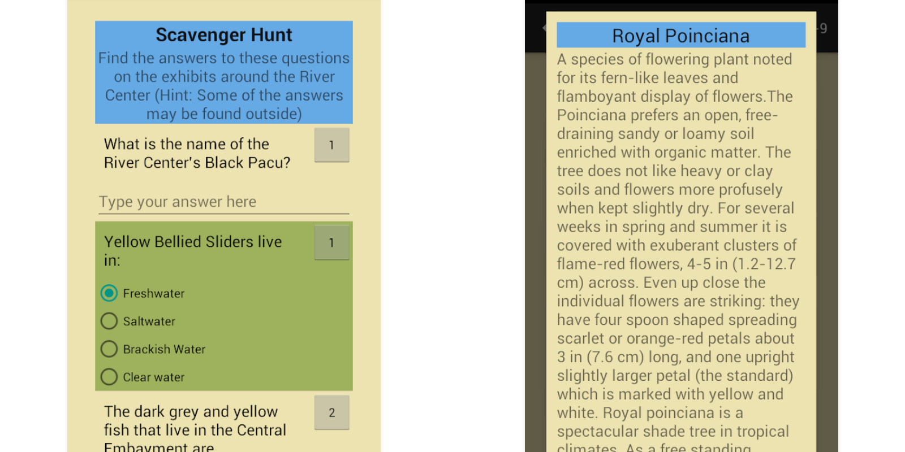905x452 pixels.
Task: Pick the Brackish Water radio option
Action: tap(109, 349)
